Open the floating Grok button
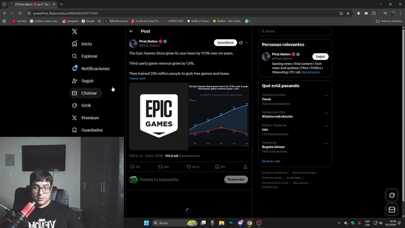405x228 pixels. tap(392, 195)
